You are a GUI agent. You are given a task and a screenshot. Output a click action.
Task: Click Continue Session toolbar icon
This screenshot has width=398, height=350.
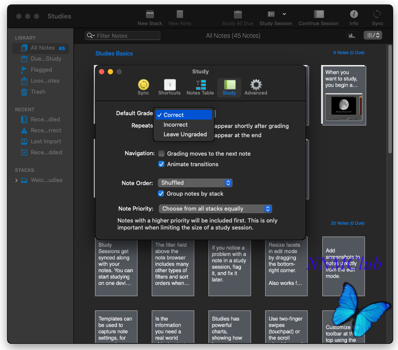(318, 14)
